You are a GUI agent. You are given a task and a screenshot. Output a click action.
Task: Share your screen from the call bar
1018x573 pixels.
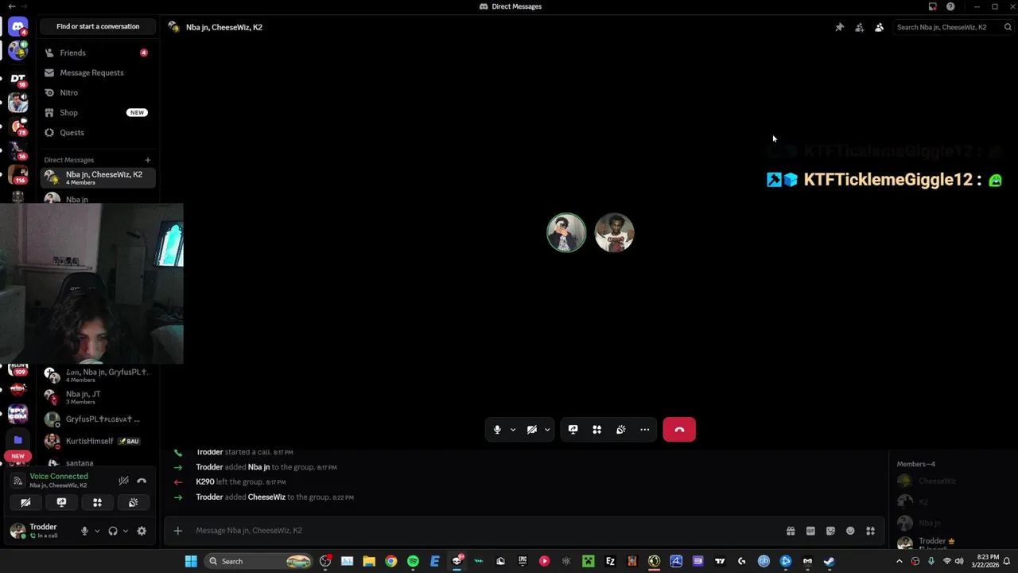coord(573,430)
